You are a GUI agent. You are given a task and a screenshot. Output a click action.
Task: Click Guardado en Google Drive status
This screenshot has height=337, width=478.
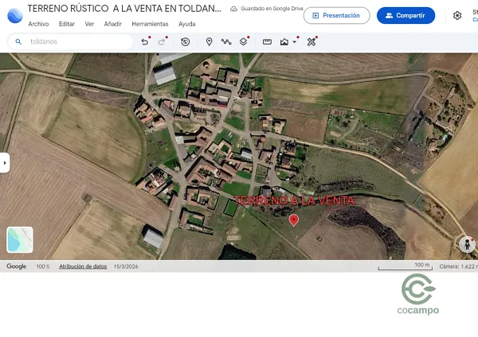click(272, 9)
